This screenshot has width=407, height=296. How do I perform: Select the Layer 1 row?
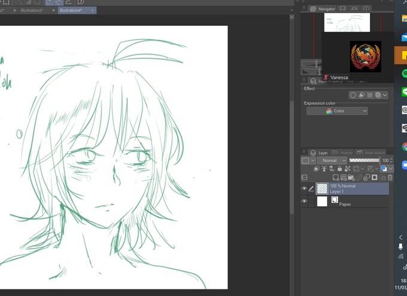pos(352,188)
